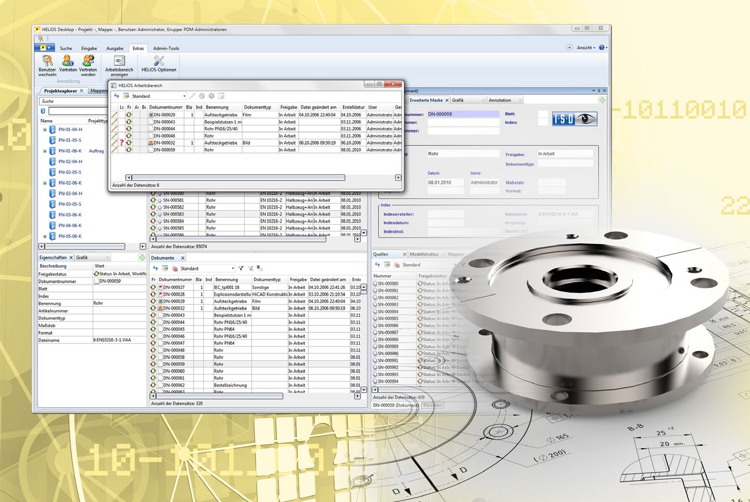Click the pencil edit icon in Arbeitsbereich toolbar

[x=192, y=96]
